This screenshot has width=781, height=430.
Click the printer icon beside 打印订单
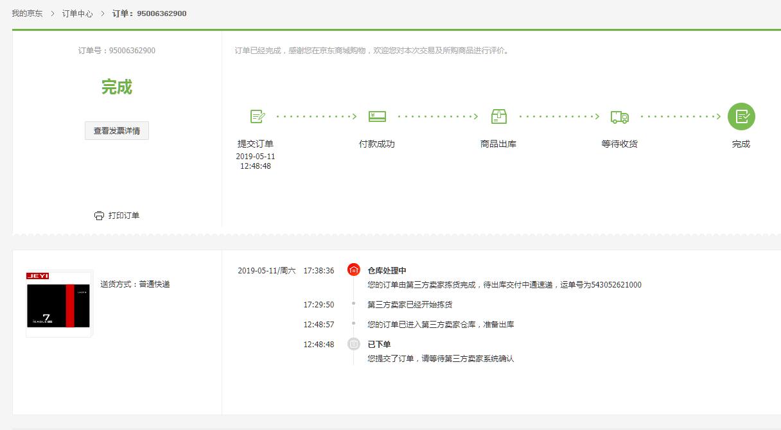point(99,216)
